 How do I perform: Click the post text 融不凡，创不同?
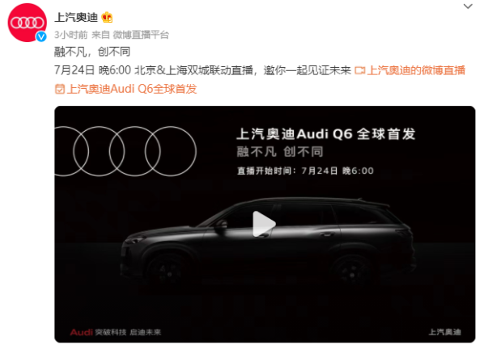pos(92,52)
